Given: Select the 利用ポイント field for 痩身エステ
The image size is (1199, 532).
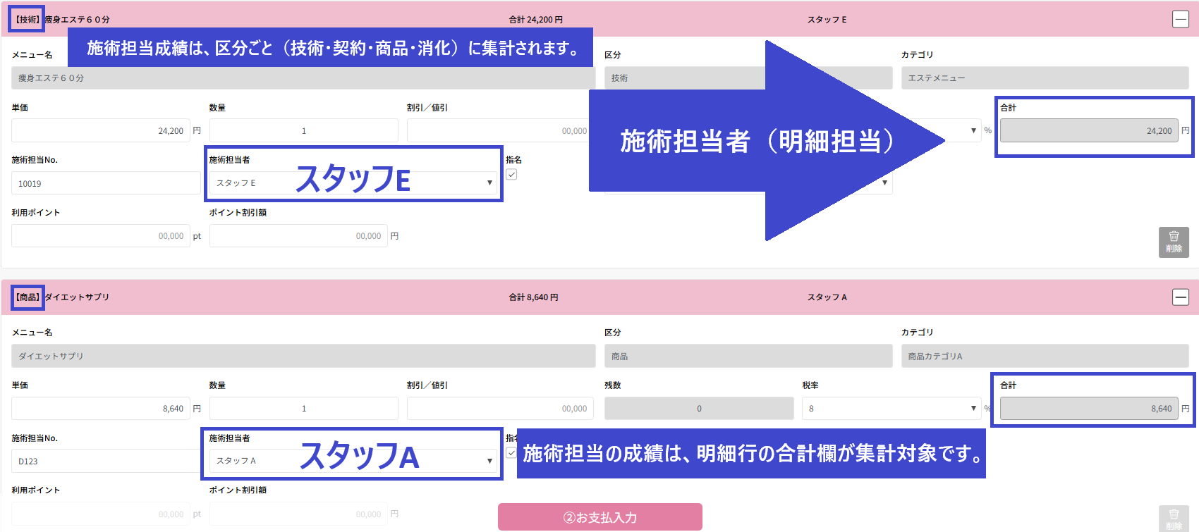Looking at the screenshot, I should coord(101,236).
